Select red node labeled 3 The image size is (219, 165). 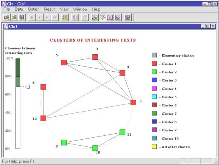95,57
